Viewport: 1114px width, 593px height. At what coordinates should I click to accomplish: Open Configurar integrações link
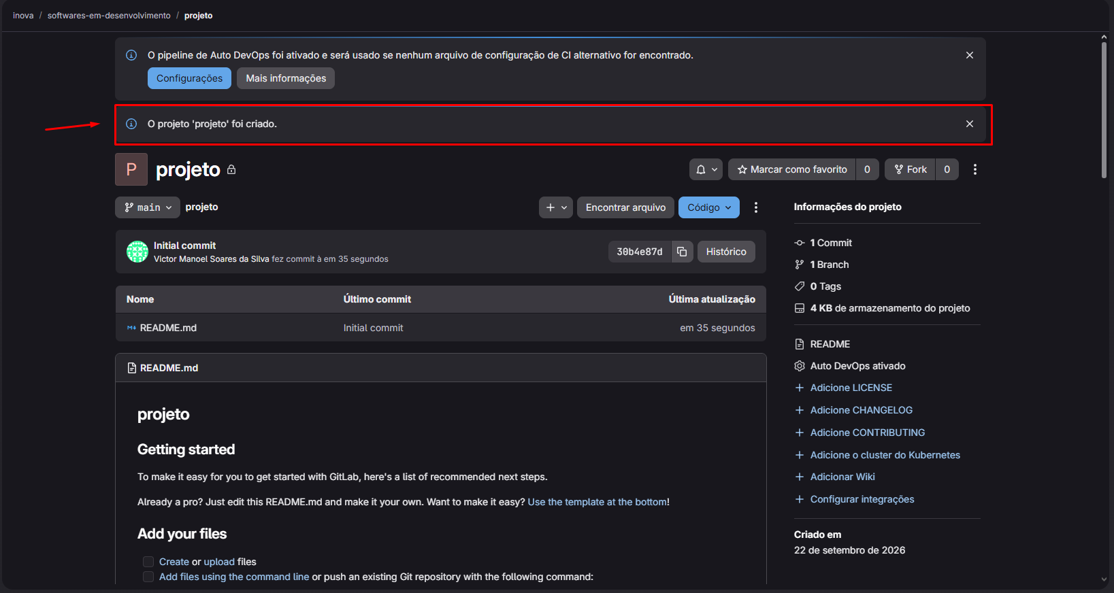862,499
